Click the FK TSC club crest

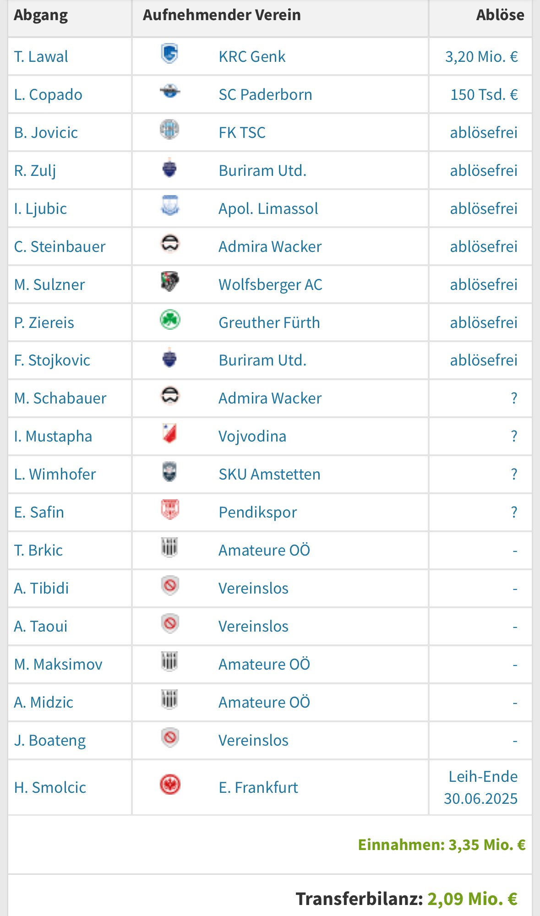169,130
